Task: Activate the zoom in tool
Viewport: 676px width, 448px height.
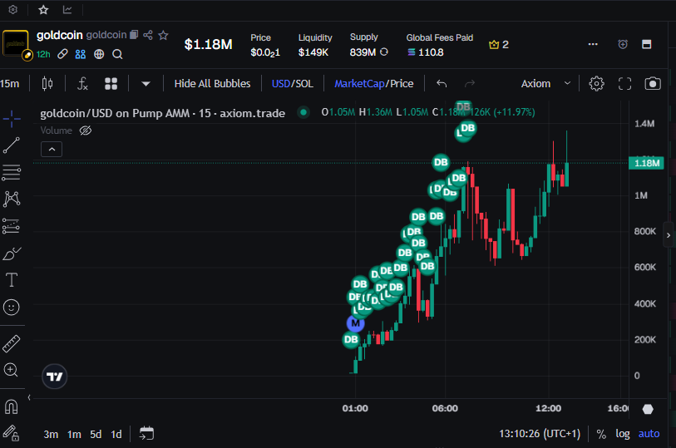Action: [11, 370]
